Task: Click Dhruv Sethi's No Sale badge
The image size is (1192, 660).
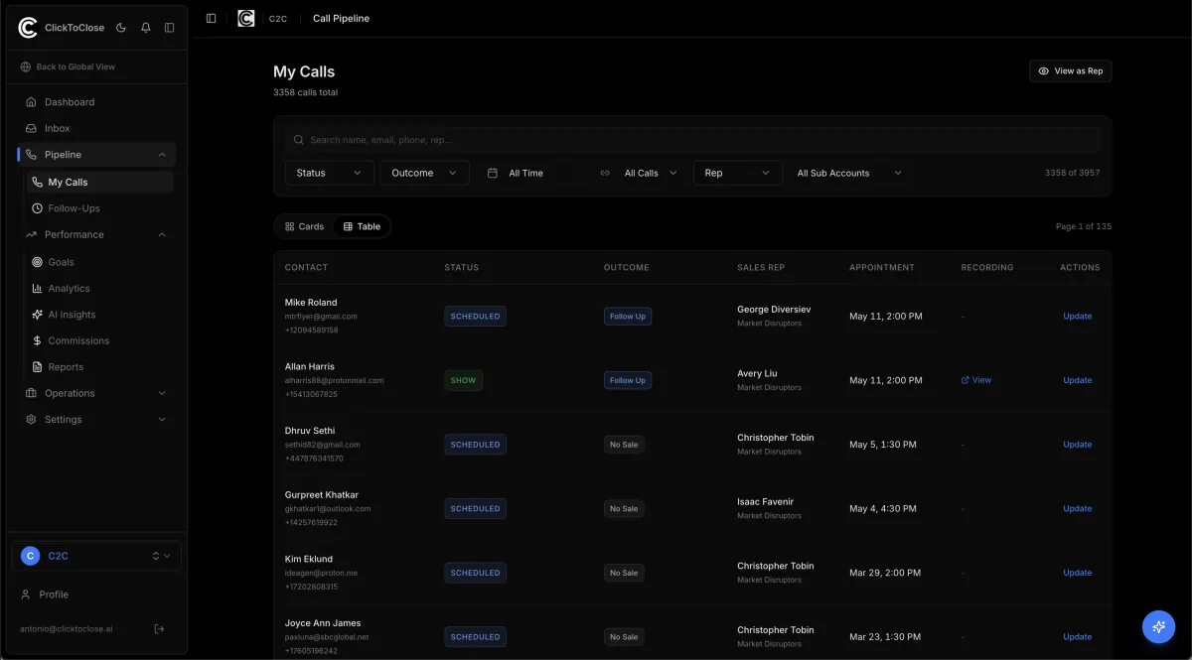Action: pyautogui.click(x=624, y=445)
